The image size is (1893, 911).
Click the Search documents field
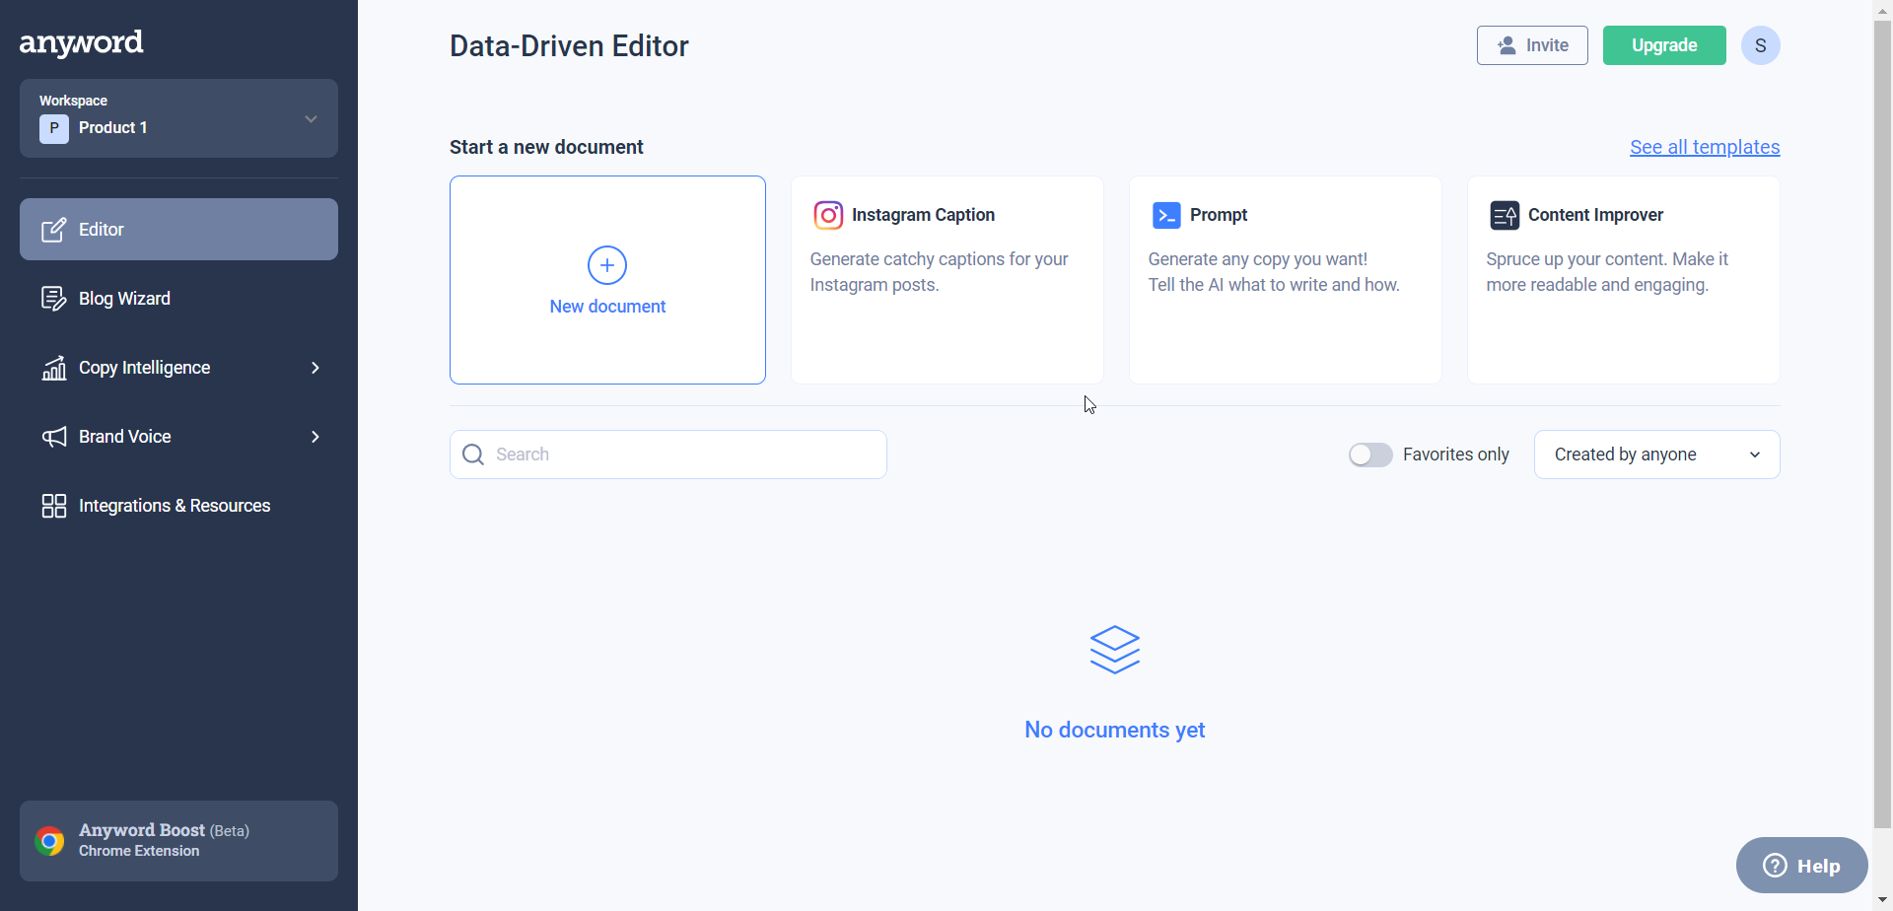(x=666, y=454)
